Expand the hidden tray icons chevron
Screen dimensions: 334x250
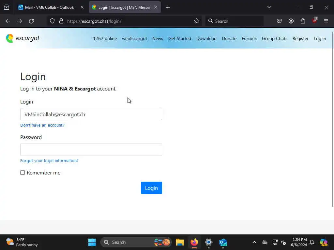[254, 242]
